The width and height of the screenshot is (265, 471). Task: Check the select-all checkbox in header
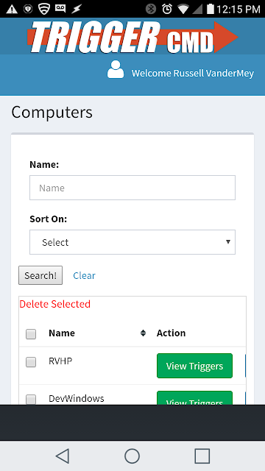tap(31, 334)
